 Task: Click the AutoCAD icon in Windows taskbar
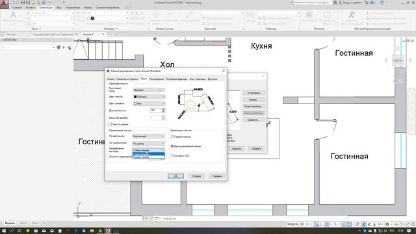pyautogui.click(x=108, y=231)
